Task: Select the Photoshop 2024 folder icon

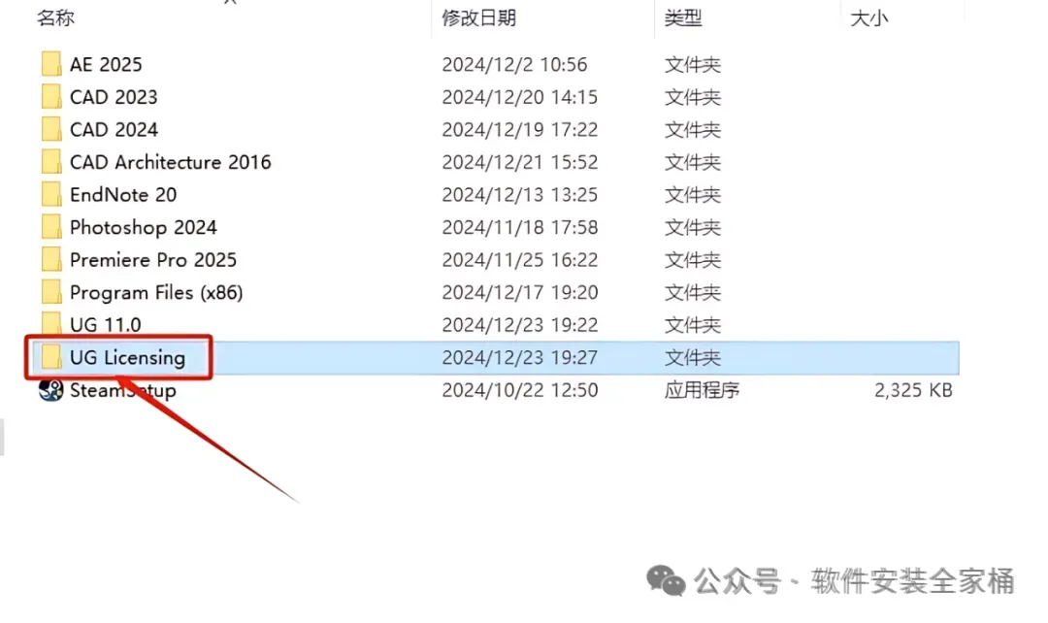Action: 50,227
